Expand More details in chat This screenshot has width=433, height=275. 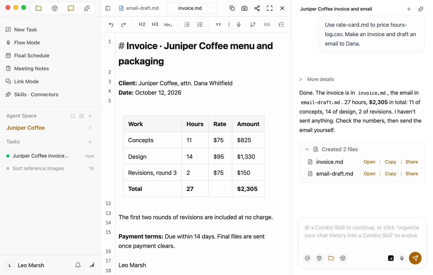(x=317, y=79)
